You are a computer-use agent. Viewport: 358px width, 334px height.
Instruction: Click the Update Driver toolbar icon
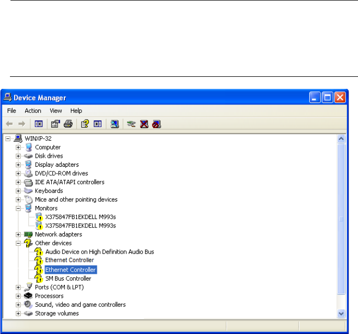[x=131, y=124]
